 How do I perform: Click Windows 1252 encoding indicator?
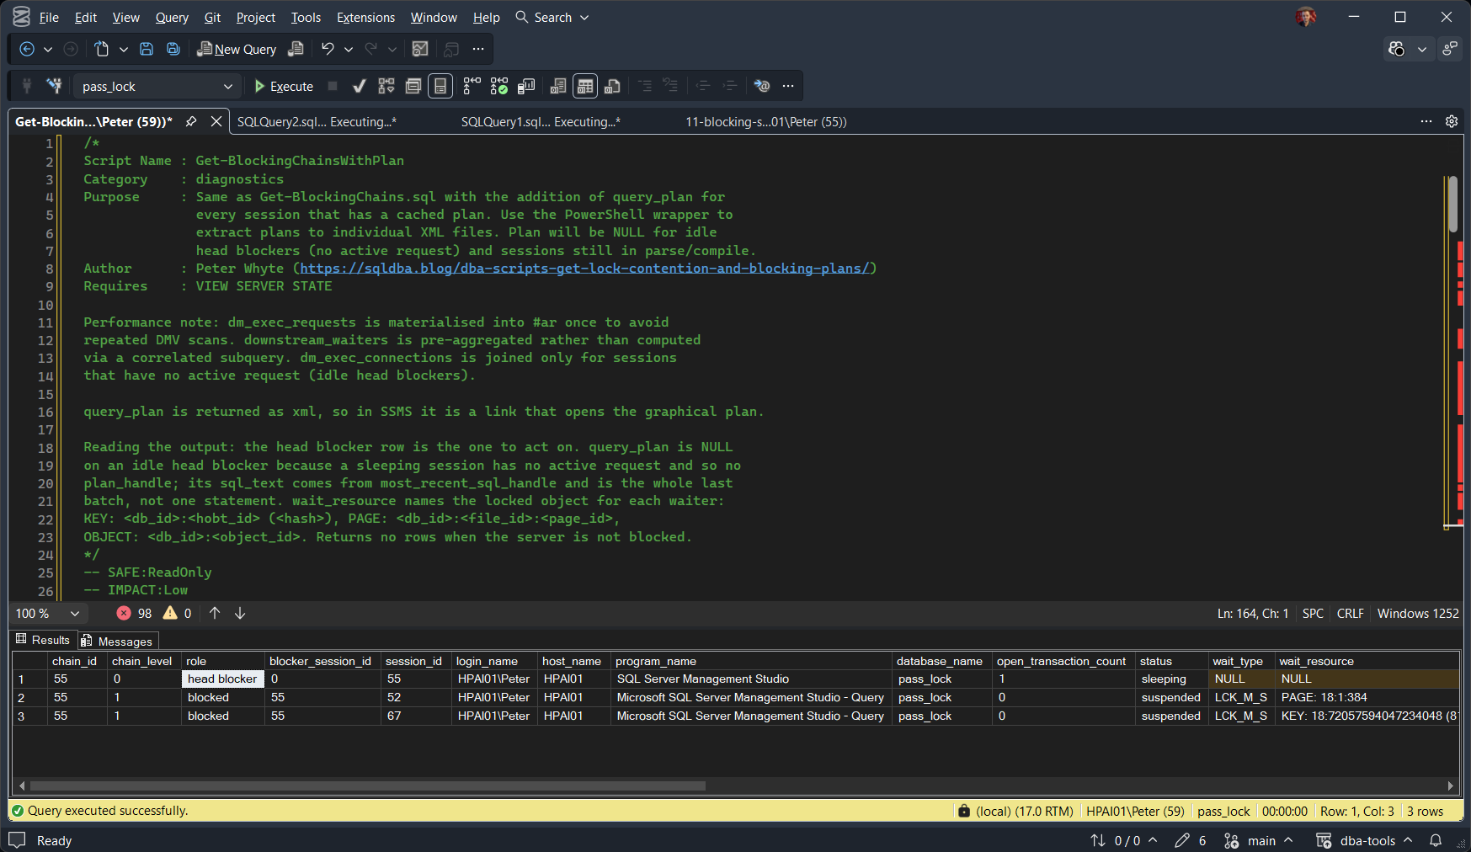click(x=1418, y=613)
